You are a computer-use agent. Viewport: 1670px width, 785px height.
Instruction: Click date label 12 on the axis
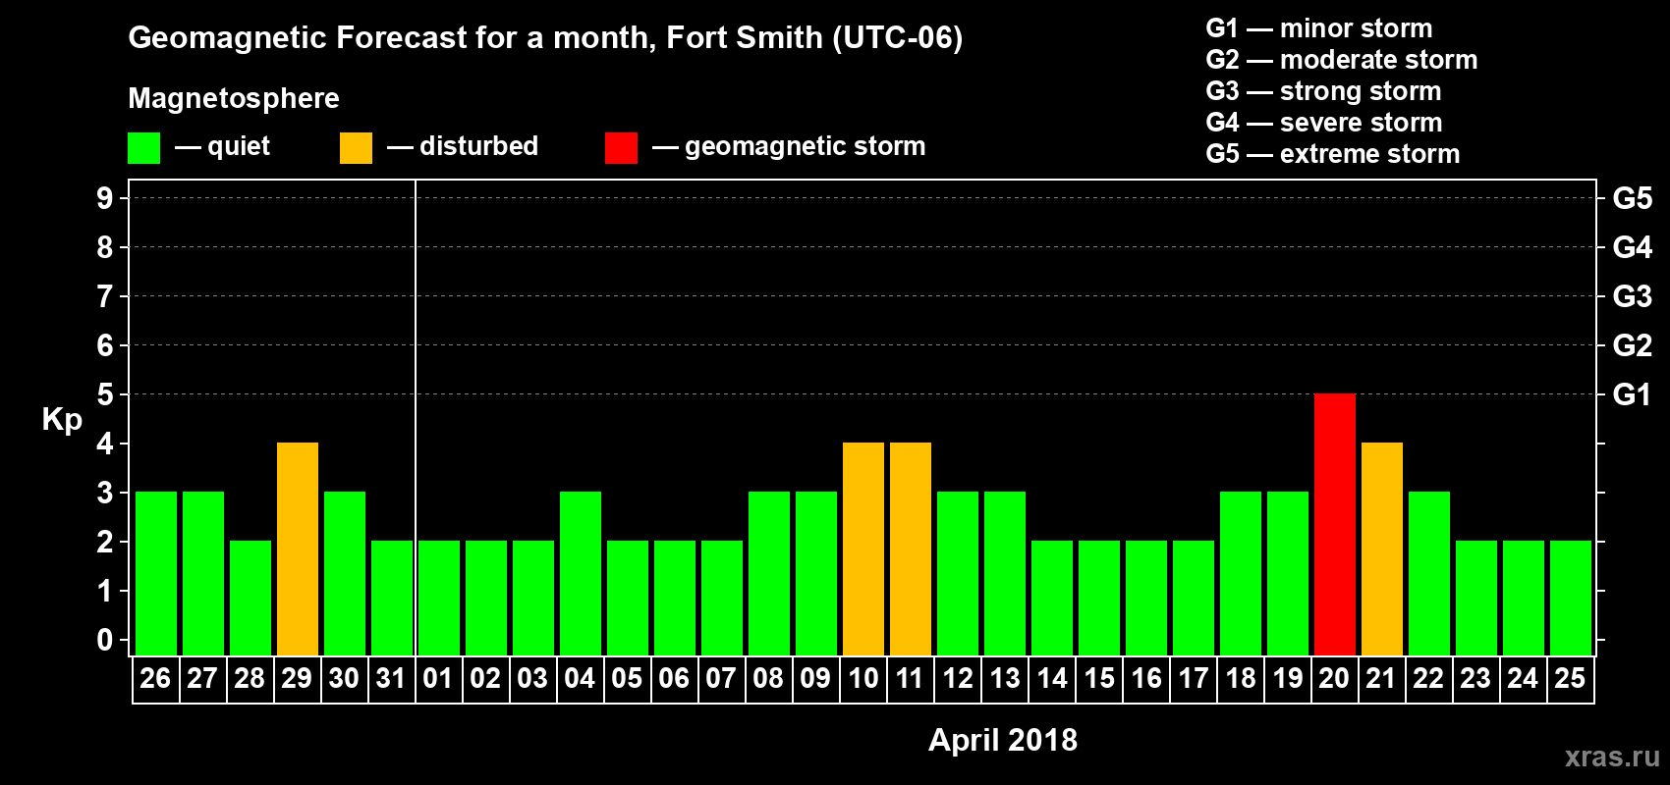coord(958,678)
